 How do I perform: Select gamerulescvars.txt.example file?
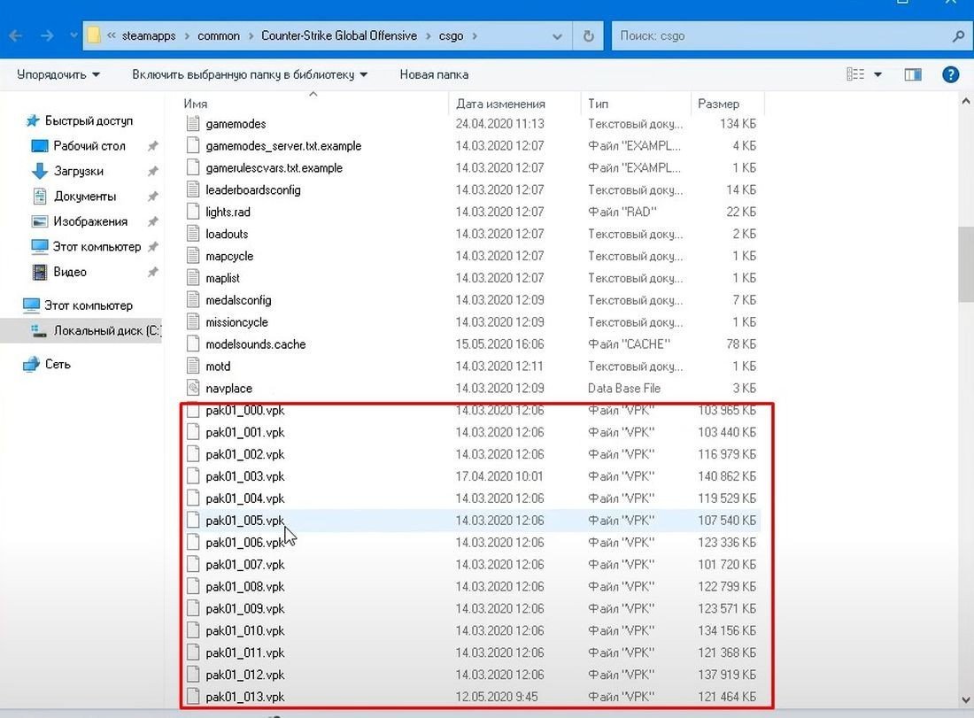[x=274, y=167]
